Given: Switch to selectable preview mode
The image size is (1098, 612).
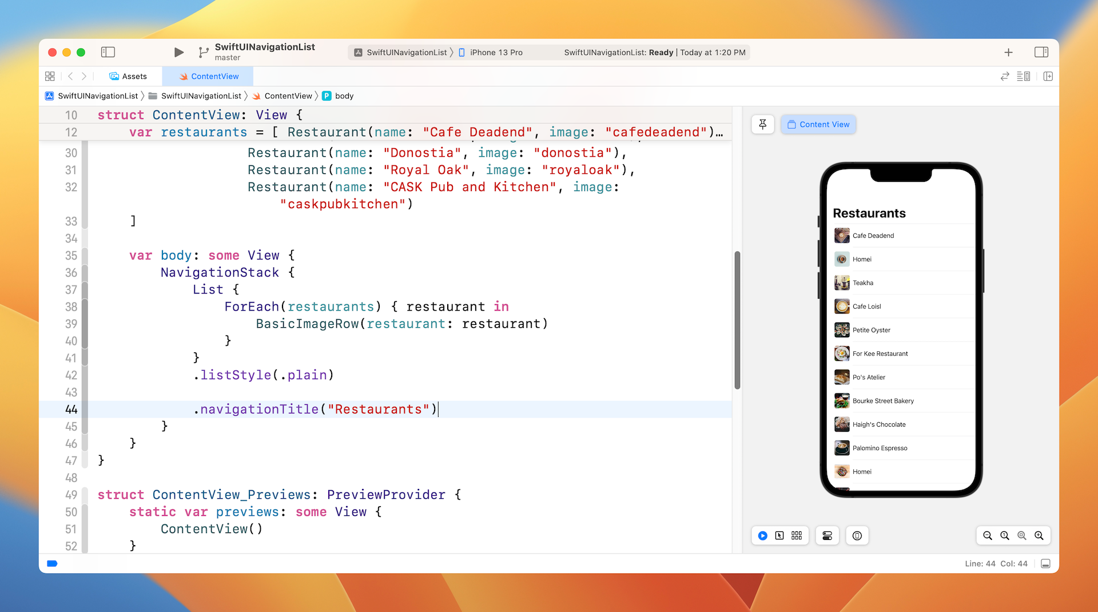Looking at the screenshot, I should pyautogui.click(x=779, y=535).
